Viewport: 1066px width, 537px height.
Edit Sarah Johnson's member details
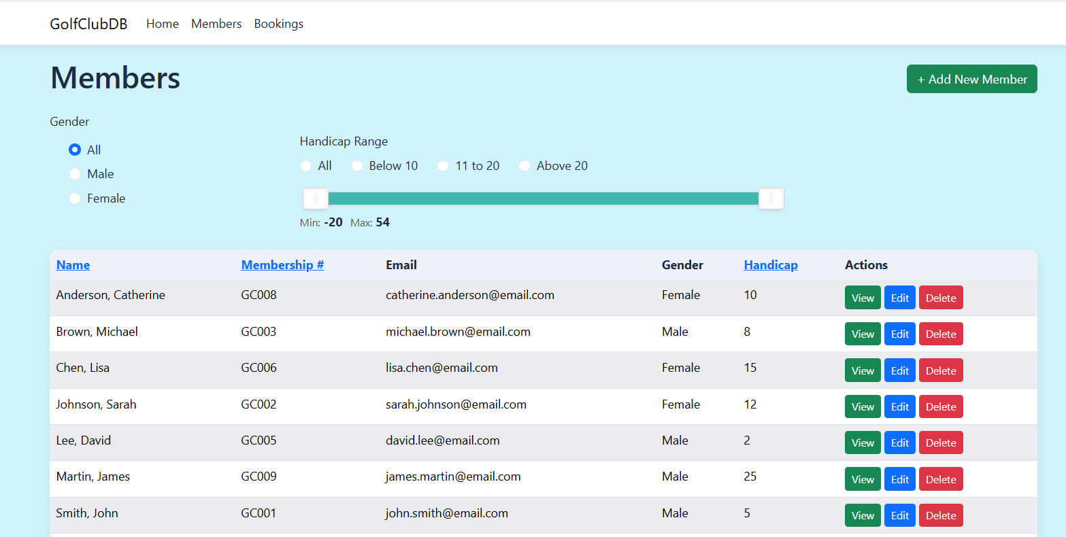(900, 406)
